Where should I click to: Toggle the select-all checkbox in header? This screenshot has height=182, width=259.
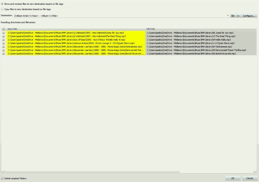coord(3,29)
